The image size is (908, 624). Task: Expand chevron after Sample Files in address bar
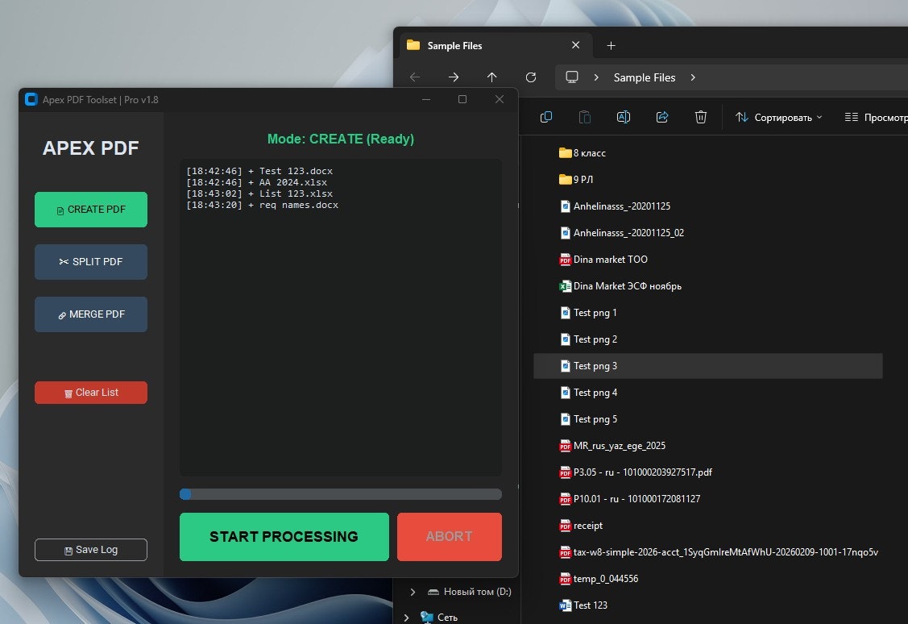693,77
